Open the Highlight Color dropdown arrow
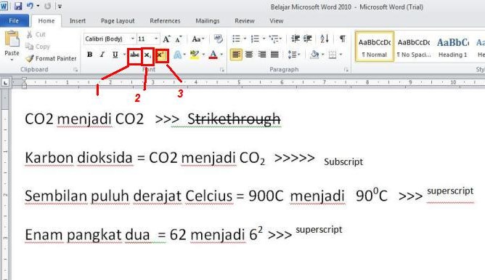Viewport: 485px width, 280px height. click(203, 55)
